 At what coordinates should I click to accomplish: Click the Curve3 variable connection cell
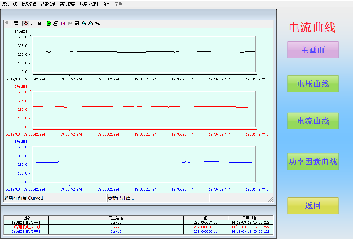tap(116, 231)
